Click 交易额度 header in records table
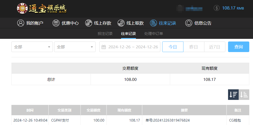 click(94, 110)
